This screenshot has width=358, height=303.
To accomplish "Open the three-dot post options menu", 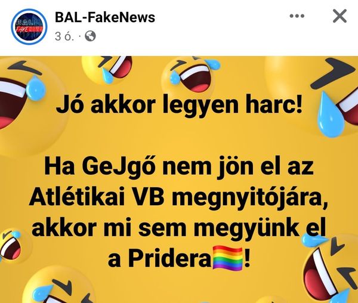I will tap(297, 16).
